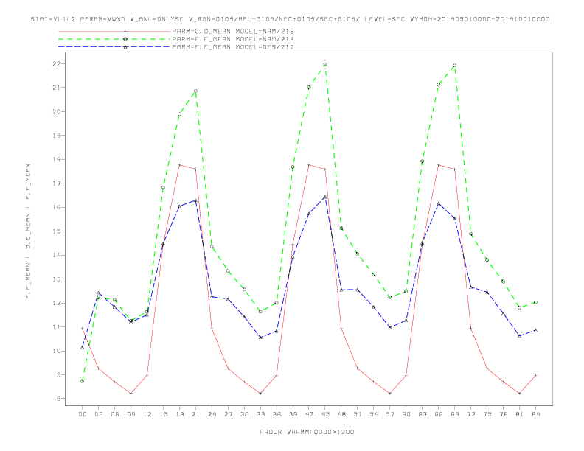Click blue triangle marker at forecast hour 84
The height and width of the screenshot is (451, 584).
tap(535, 330)
